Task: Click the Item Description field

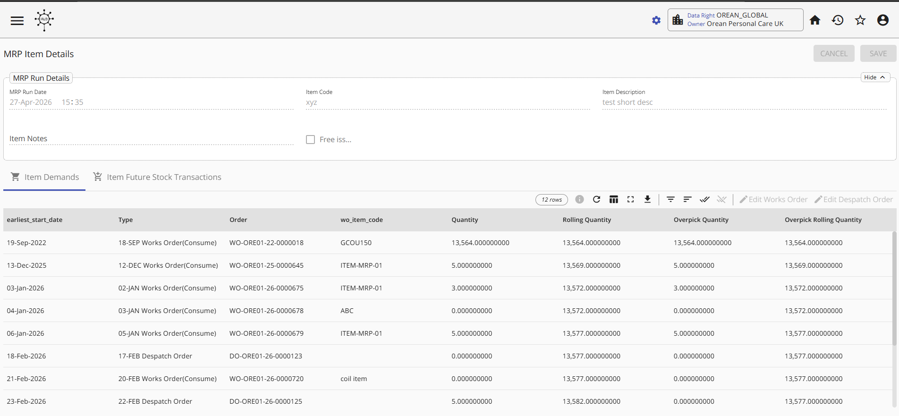Action: 745,102
